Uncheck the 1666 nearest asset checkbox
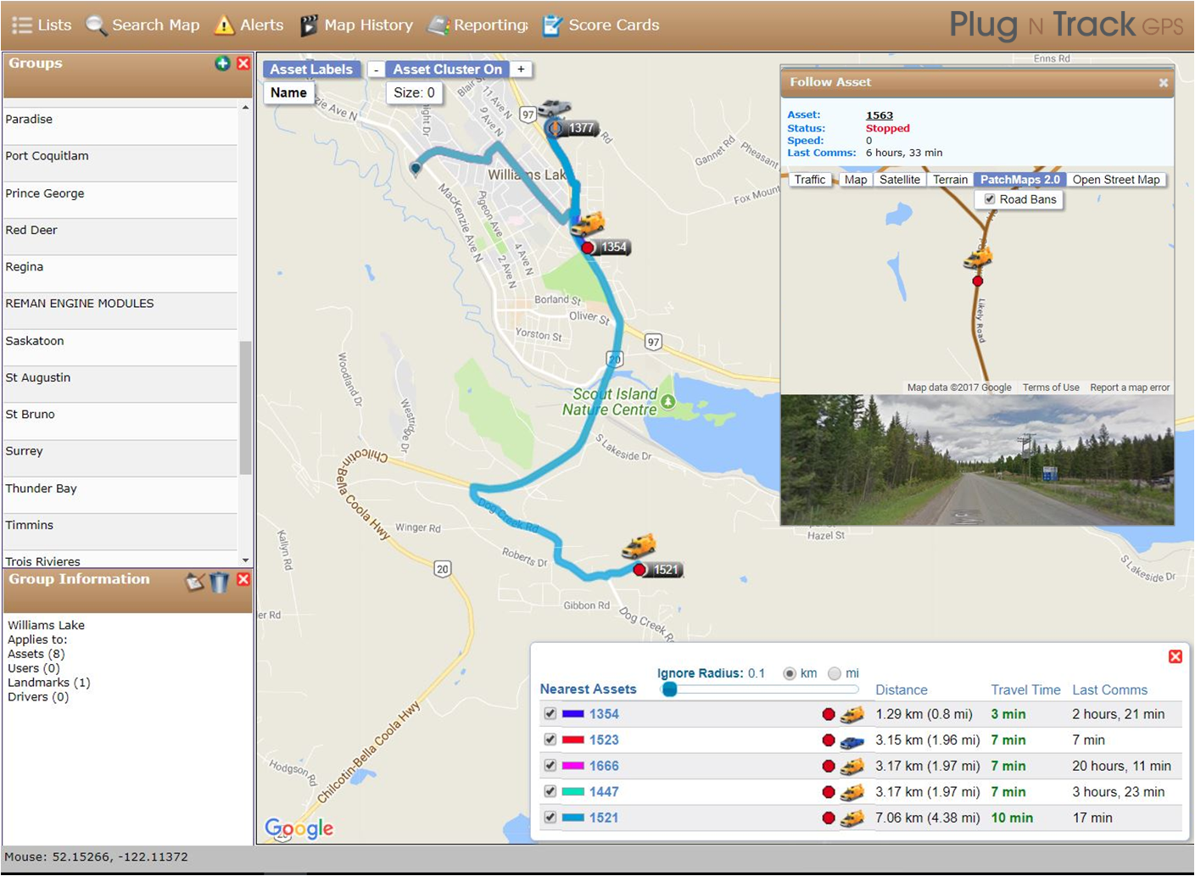 [x=550, y=766]
